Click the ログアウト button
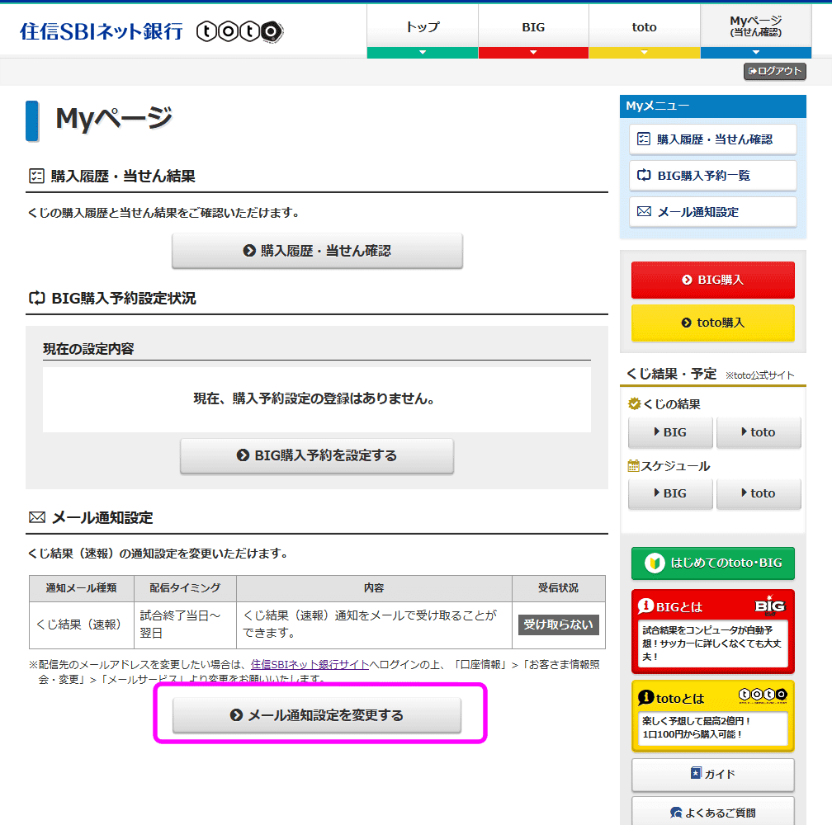 click(775, 71)
